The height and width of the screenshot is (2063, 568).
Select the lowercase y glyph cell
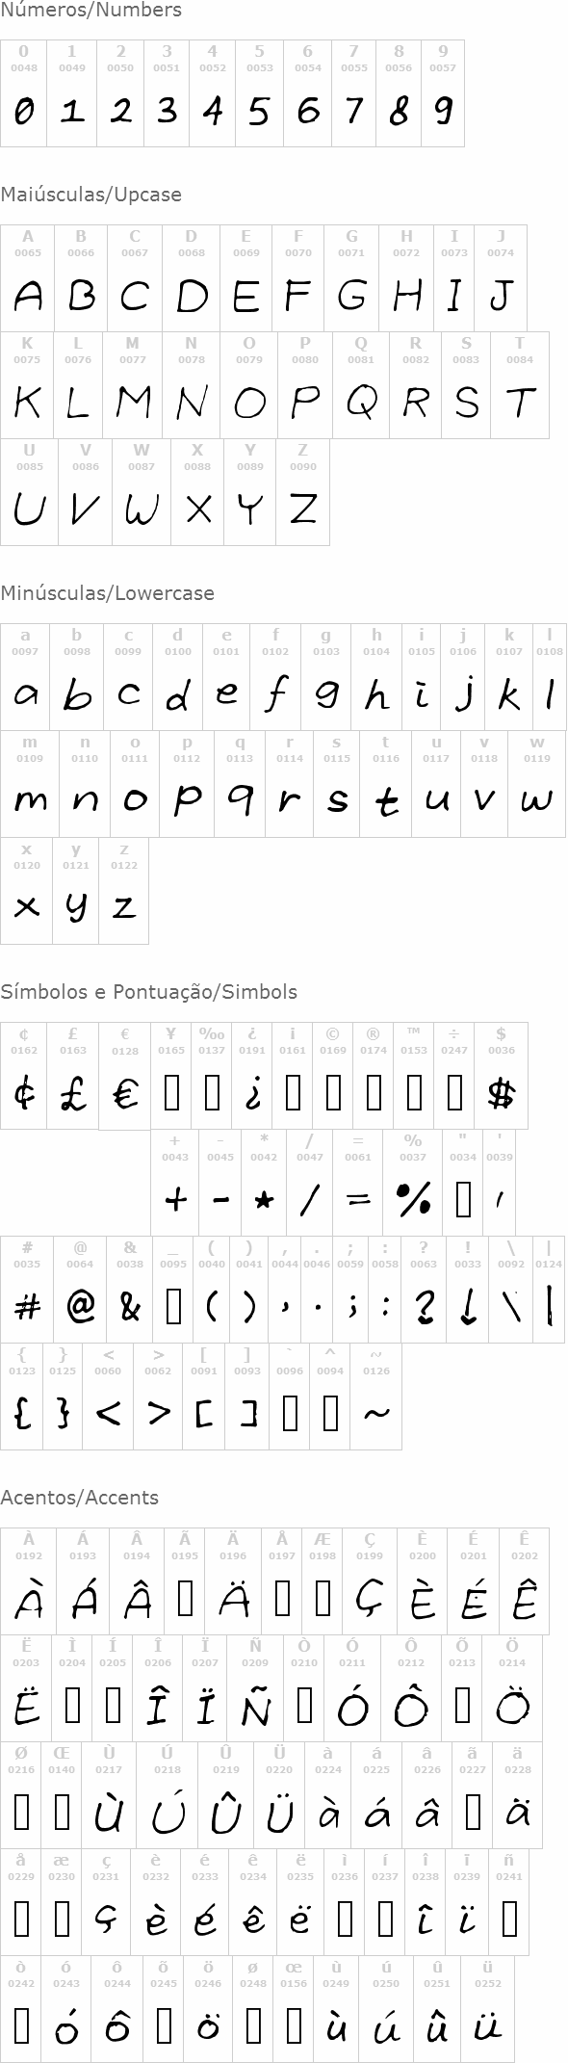(76, 891)
